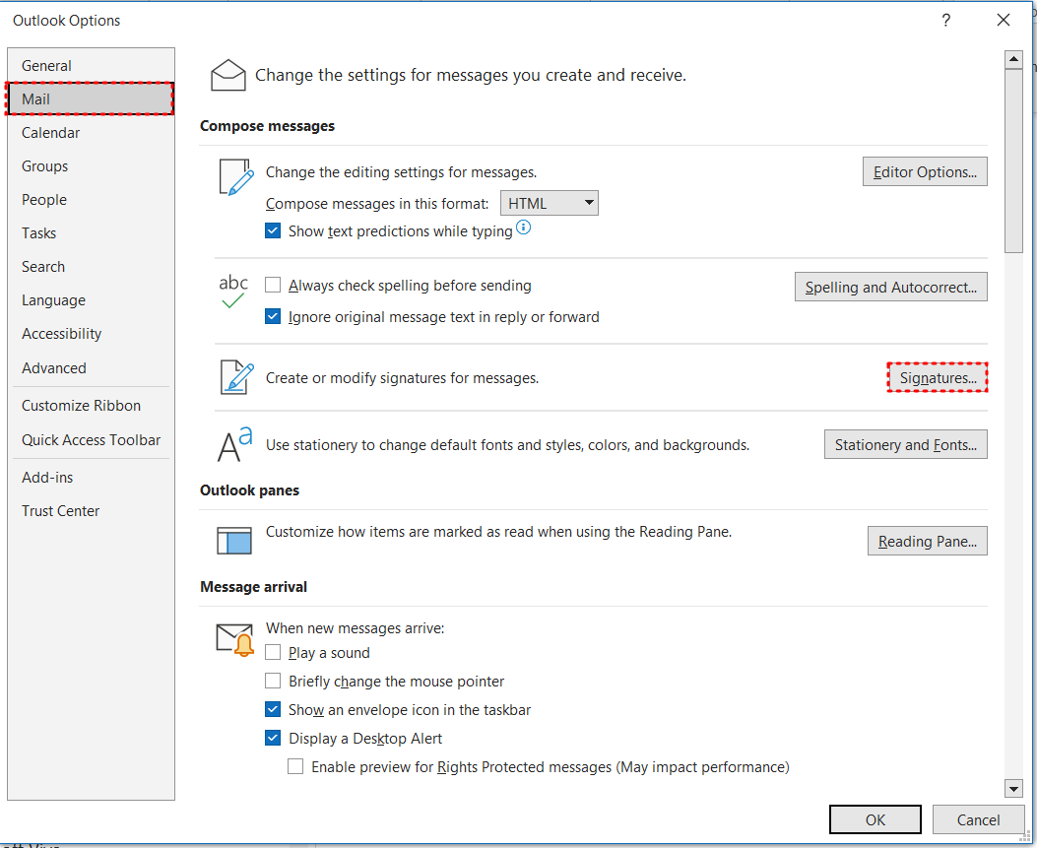The height and width of the screenshot is (848, 1037).
Task: Click the 'Outlook panes' section heading
Action: [x=249, y=490]
